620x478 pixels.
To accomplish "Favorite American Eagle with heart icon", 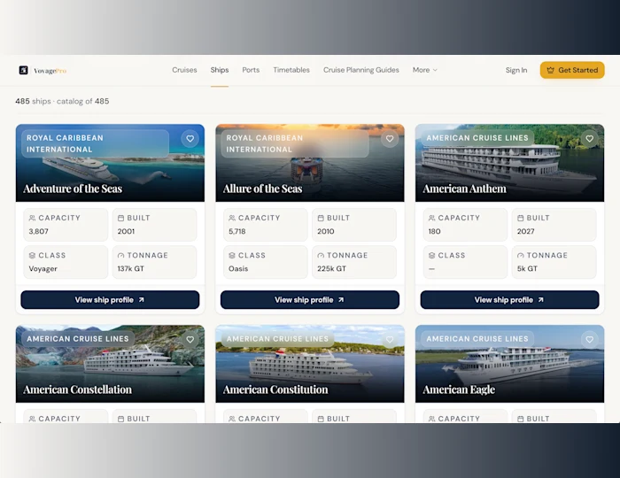I will [x=590, y=339].
